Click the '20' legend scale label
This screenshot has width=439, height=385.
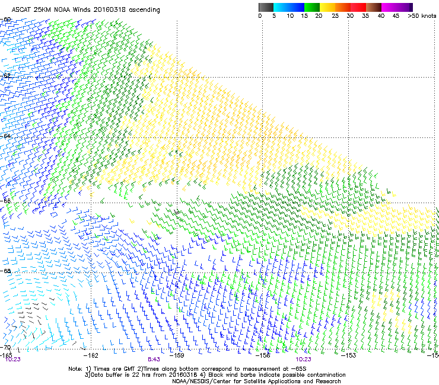[319, 16]
